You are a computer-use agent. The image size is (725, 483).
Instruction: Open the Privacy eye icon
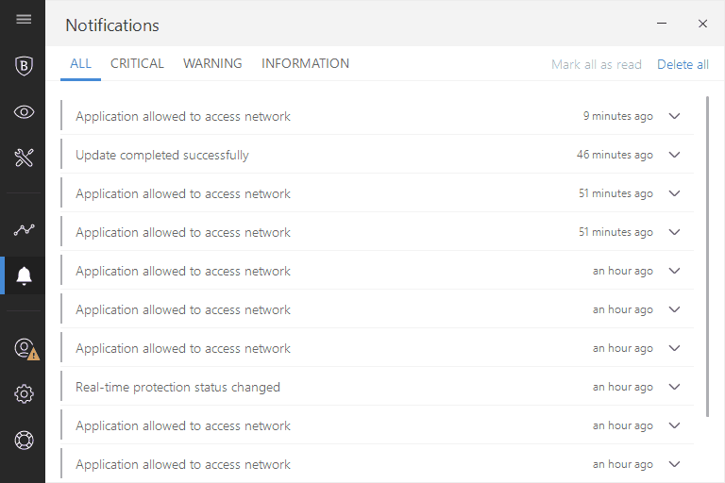coord(24,112)
